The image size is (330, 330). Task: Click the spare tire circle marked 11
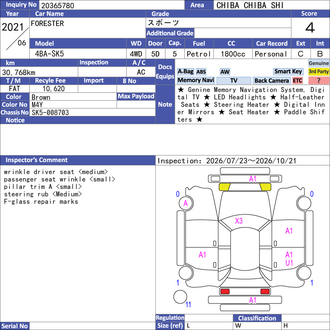(x=180, y=297)
